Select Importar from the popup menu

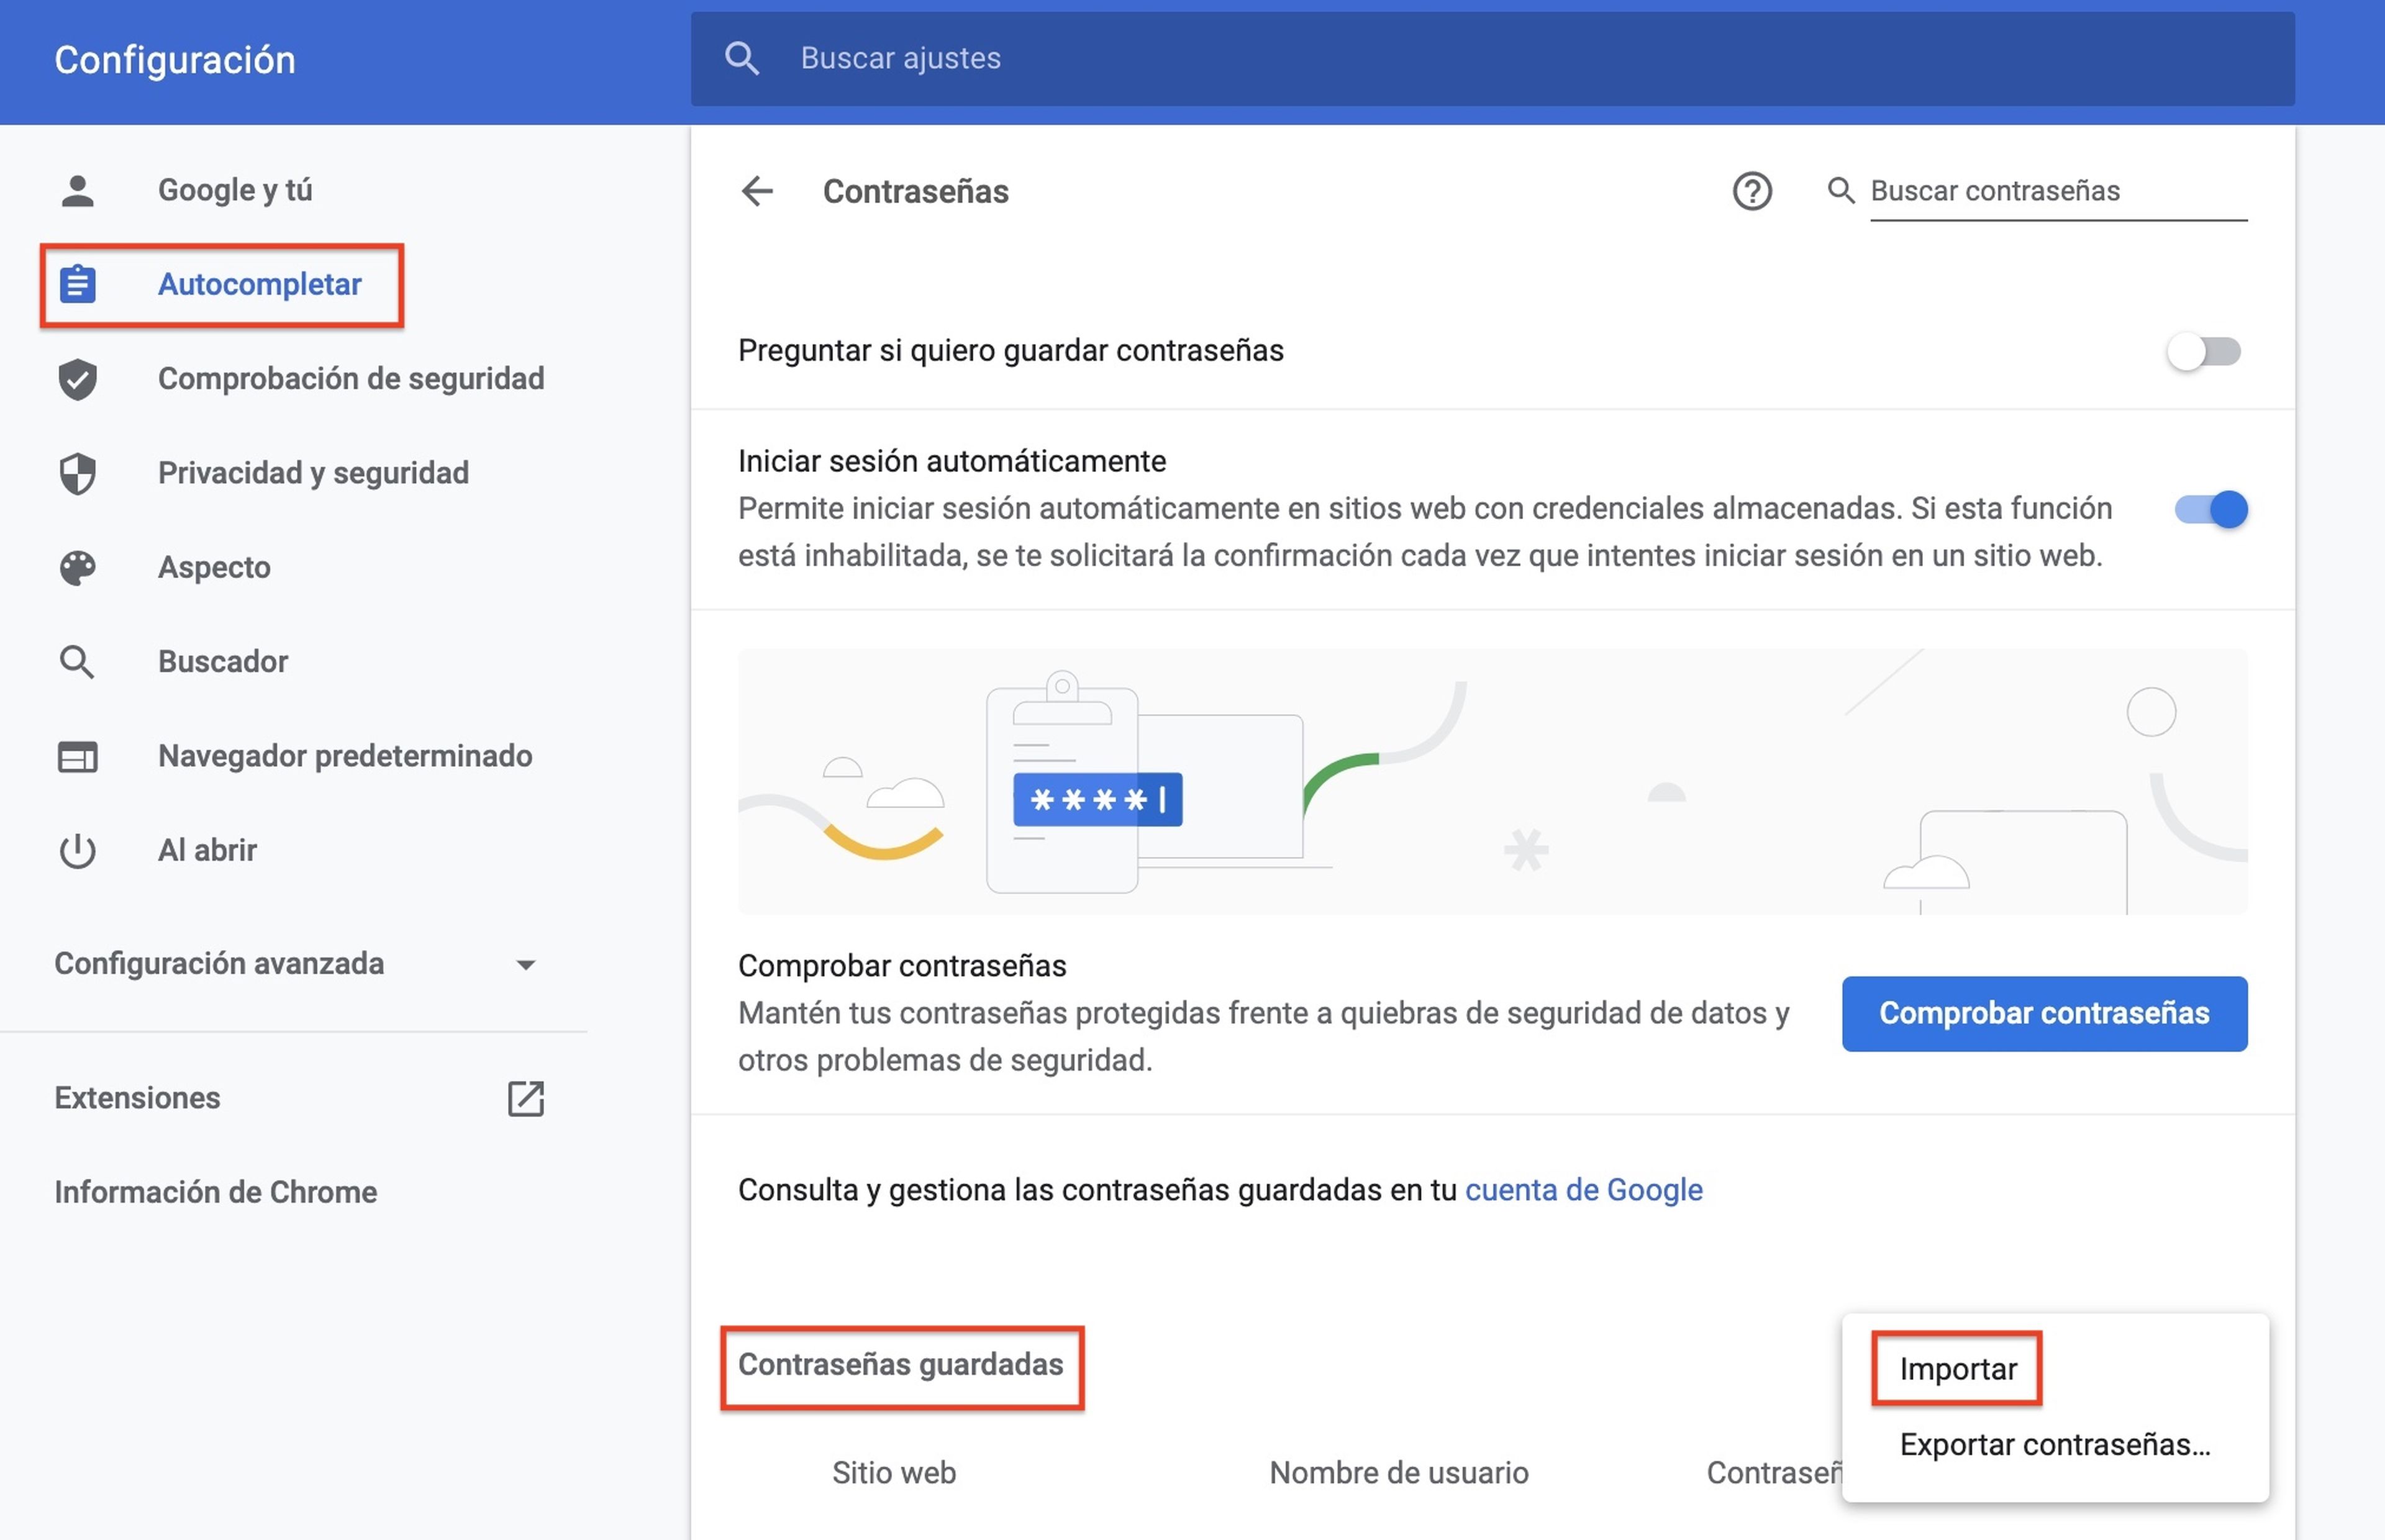click(x=1957, y=1369)
